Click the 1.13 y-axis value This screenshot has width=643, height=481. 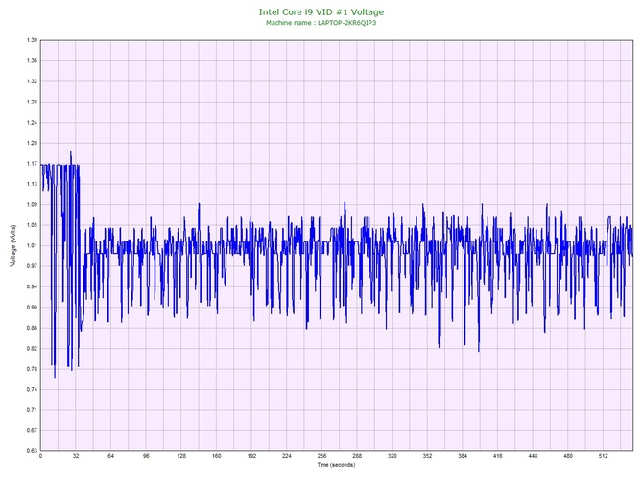coord(32,184)
